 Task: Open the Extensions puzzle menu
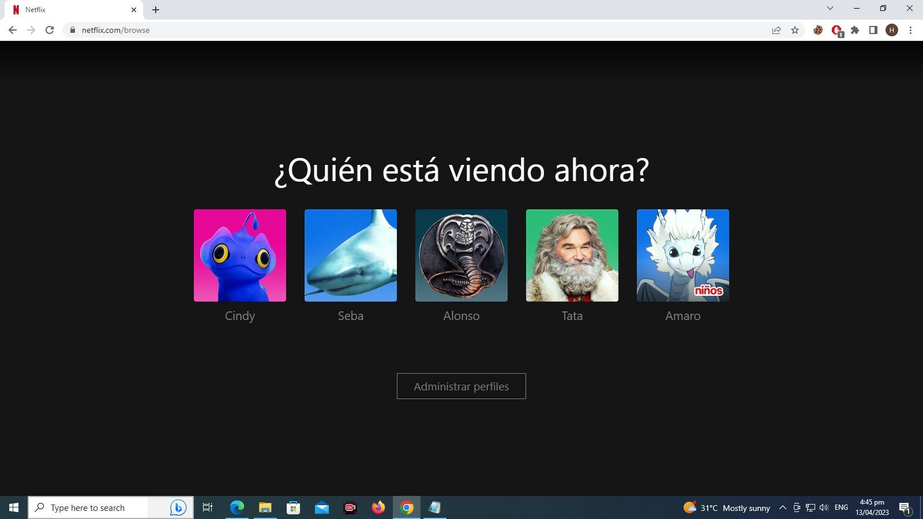coord(855,30)
